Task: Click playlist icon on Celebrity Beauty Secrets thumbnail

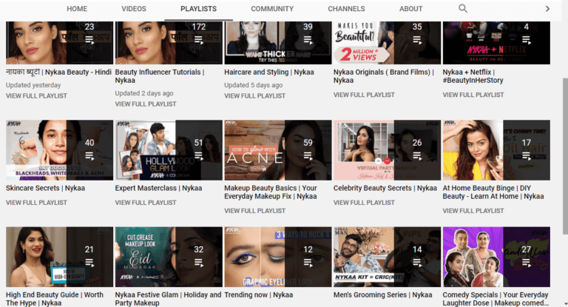Action: click(417, 156)
